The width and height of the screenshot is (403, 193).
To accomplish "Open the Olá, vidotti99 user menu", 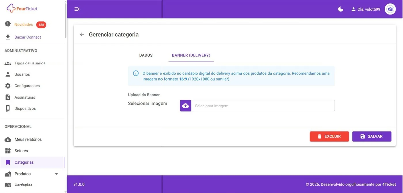I will (366, 9).
